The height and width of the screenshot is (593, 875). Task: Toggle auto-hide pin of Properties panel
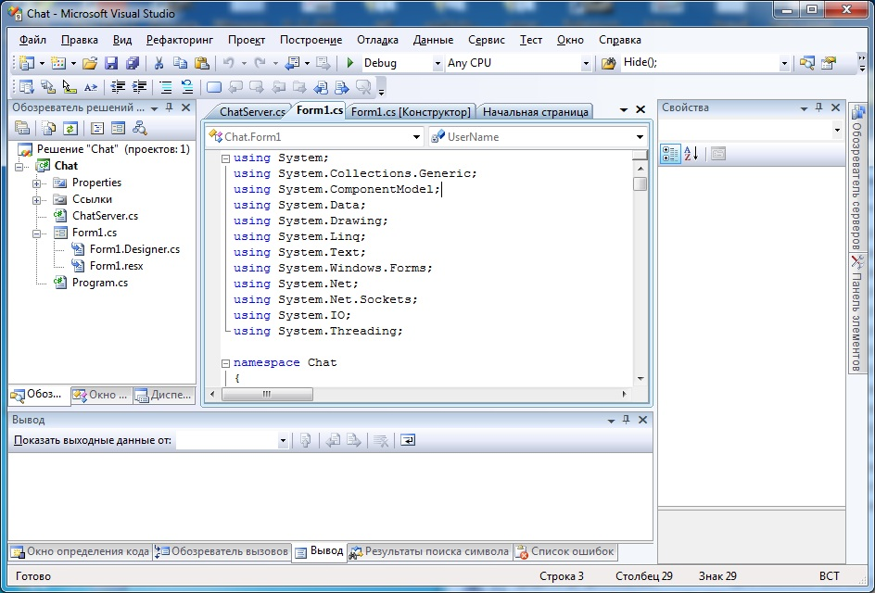coord(819,107)
